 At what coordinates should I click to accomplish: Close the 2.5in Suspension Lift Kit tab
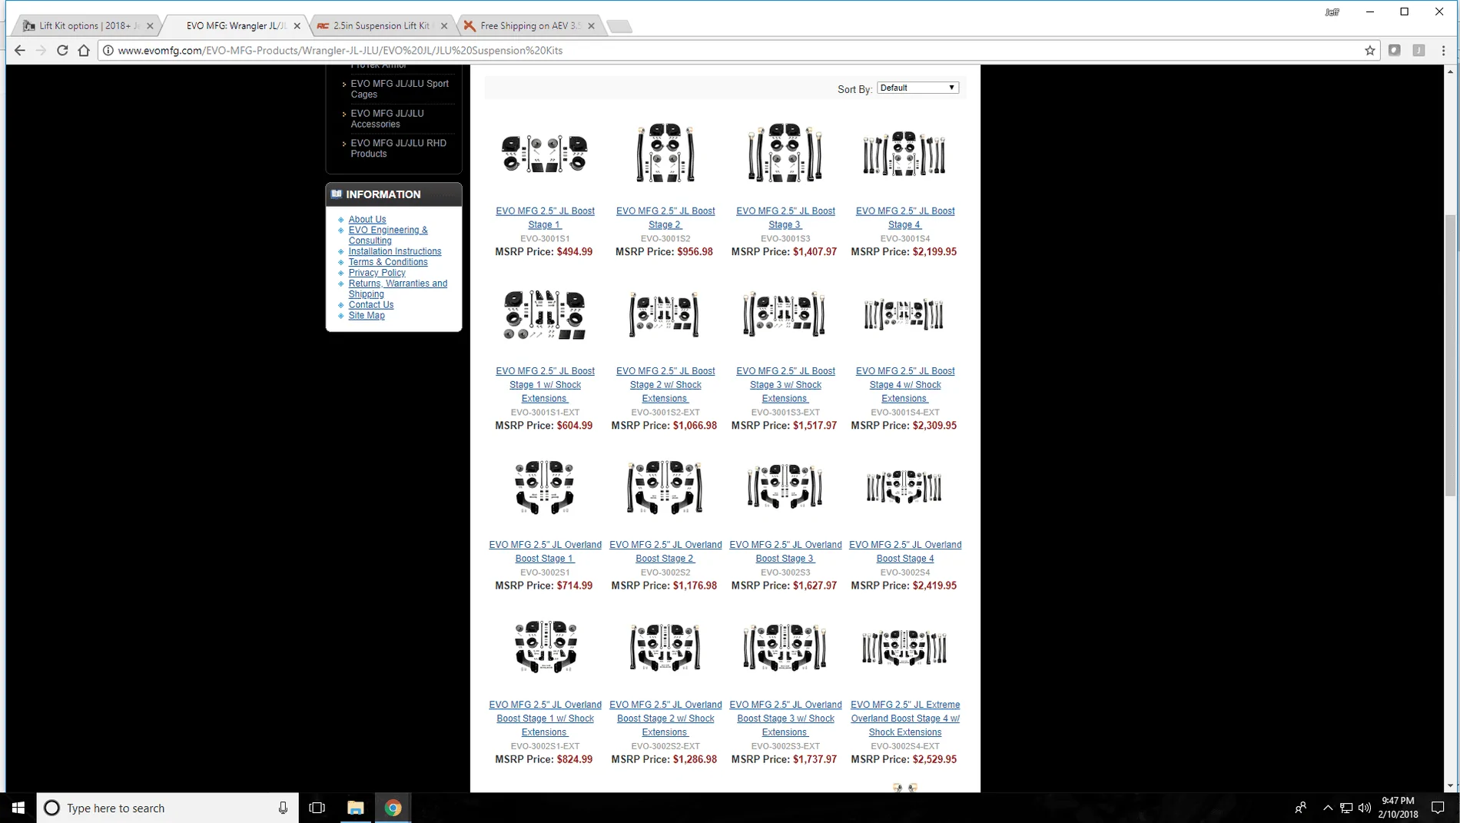click(x=444, y=25)
